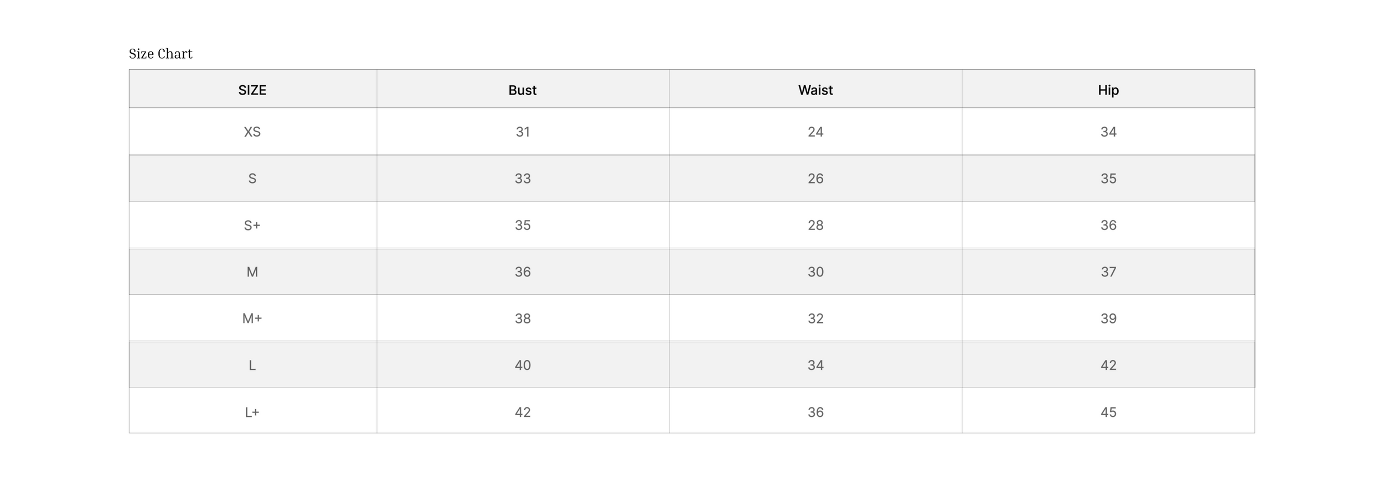Click the L+ size row label
1384x502 pixels.
coord(252,412)
